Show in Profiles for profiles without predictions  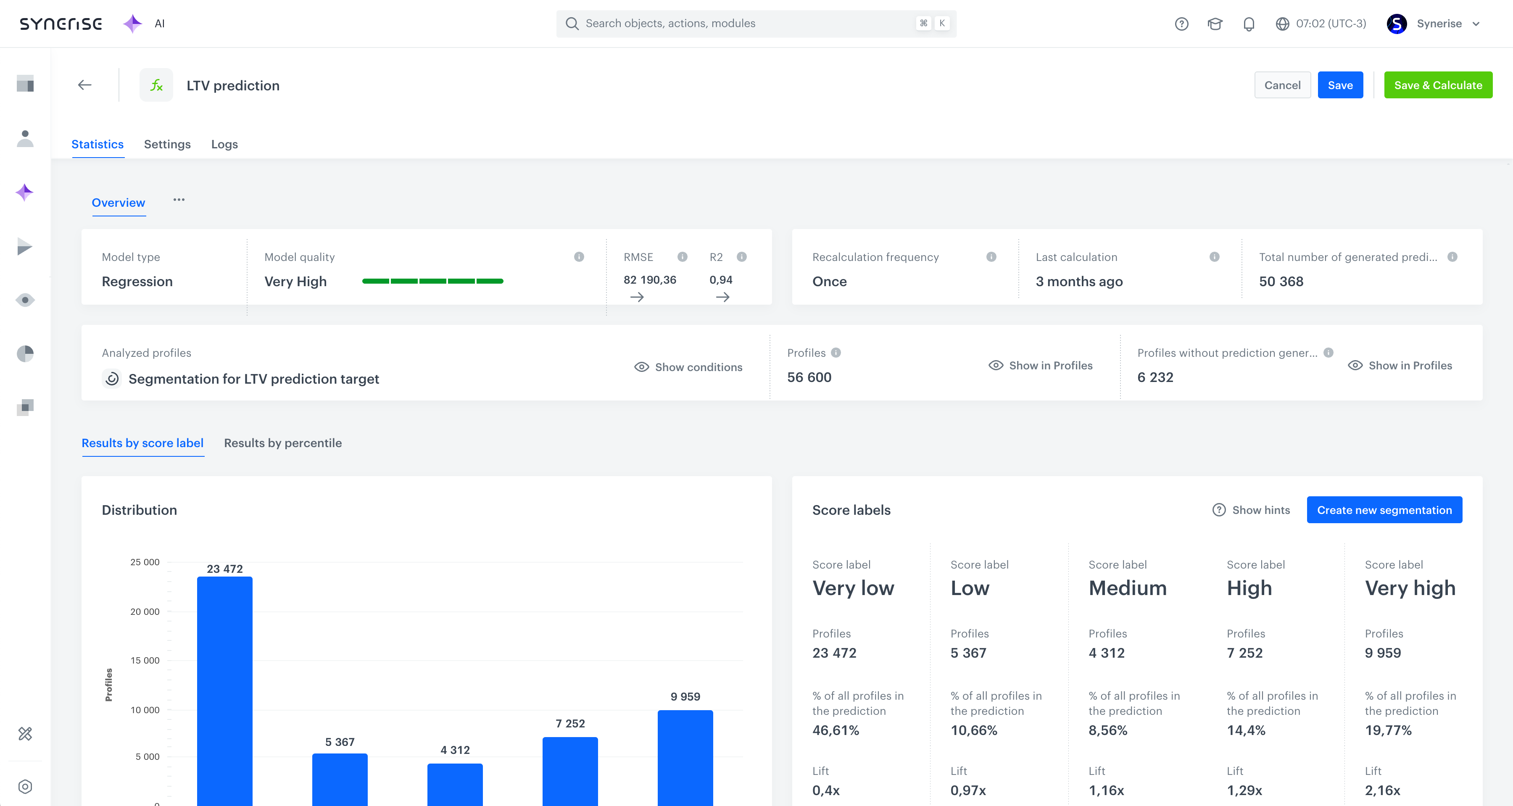pos(1400,366)
